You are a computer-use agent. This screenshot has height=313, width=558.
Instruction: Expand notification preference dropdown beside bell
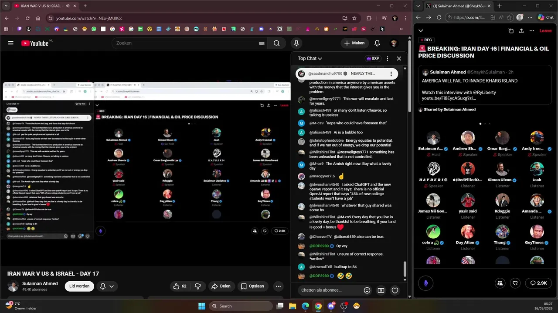pyautogui.click(x=112, y=286)
